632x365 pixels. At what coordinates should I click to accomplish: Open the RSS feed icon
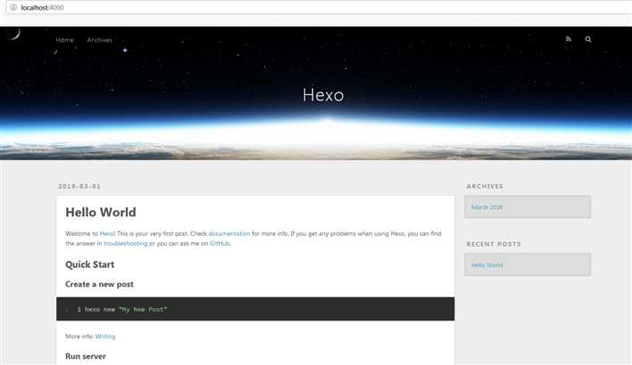(x=569, y=39)
